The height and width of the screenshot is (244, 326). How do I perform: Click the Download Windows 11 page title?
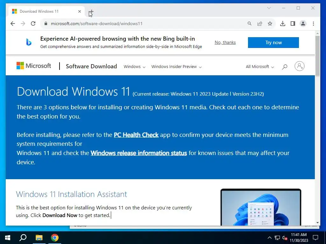pos(74,91)
